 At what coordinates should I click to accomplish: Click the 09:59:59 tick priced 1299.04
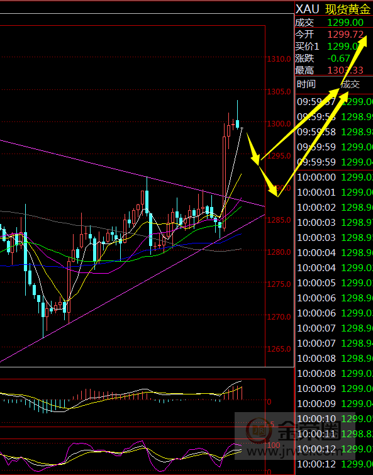pos(335,162)
